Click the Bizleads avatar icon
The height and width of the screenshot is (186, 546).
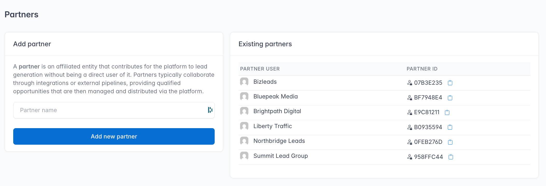pyautogui.click(x=244, y=82)
